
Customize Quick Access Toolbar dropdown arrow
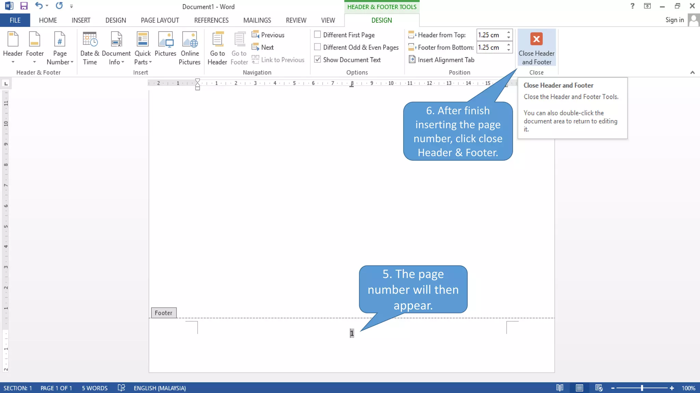[71, 6]
